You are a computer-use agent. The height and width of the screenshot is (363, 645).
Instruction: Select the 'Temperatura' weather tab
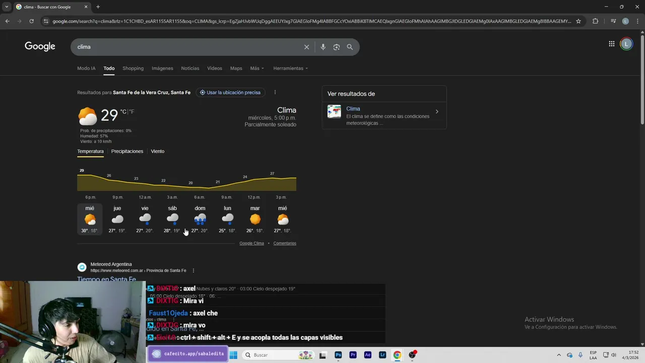click(x=90, y=151)
